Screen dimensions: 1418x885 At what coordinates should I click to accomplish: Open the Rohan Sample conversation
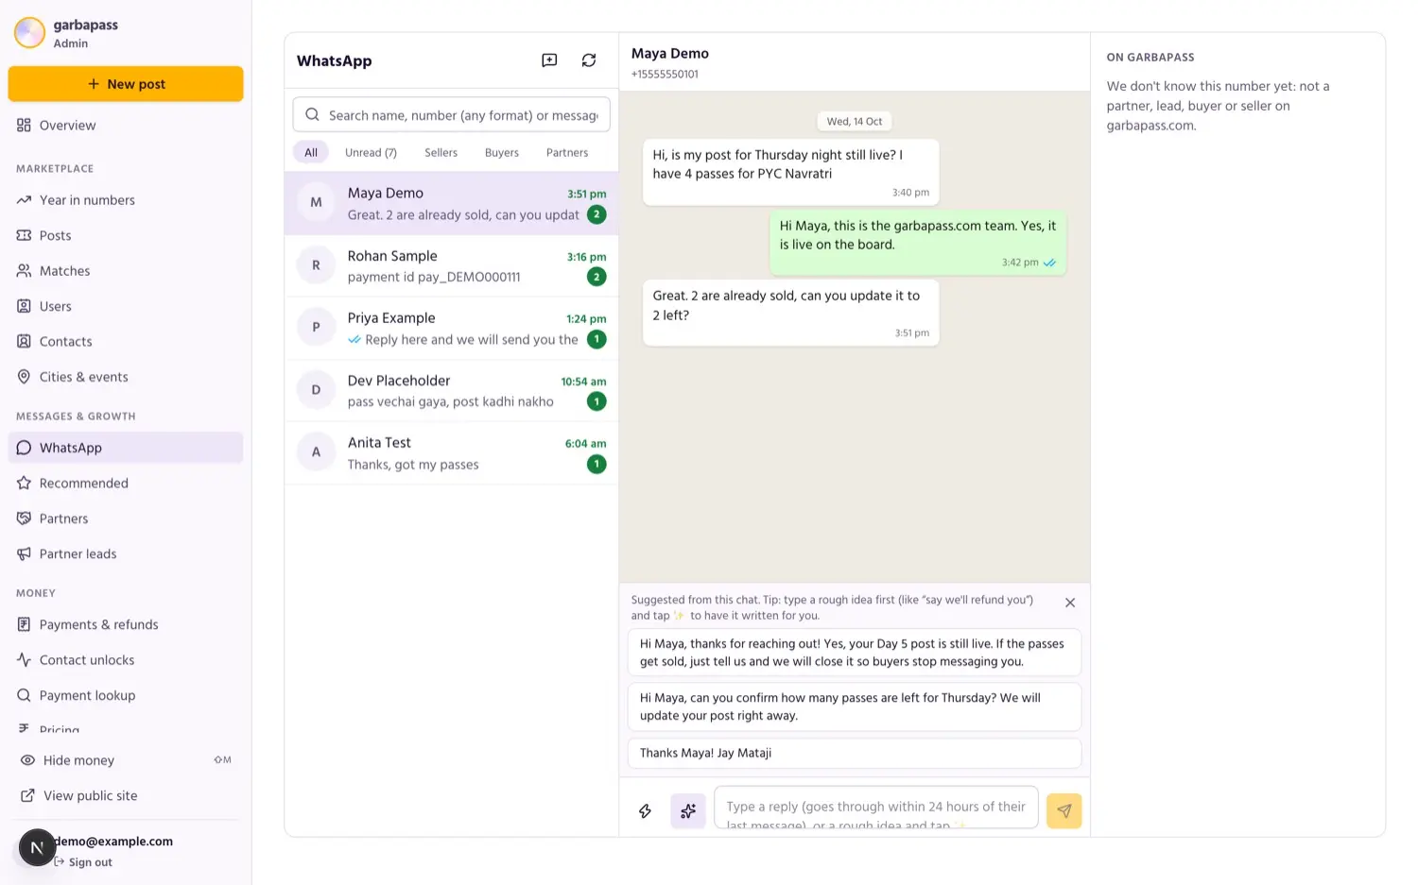(452, 266)
